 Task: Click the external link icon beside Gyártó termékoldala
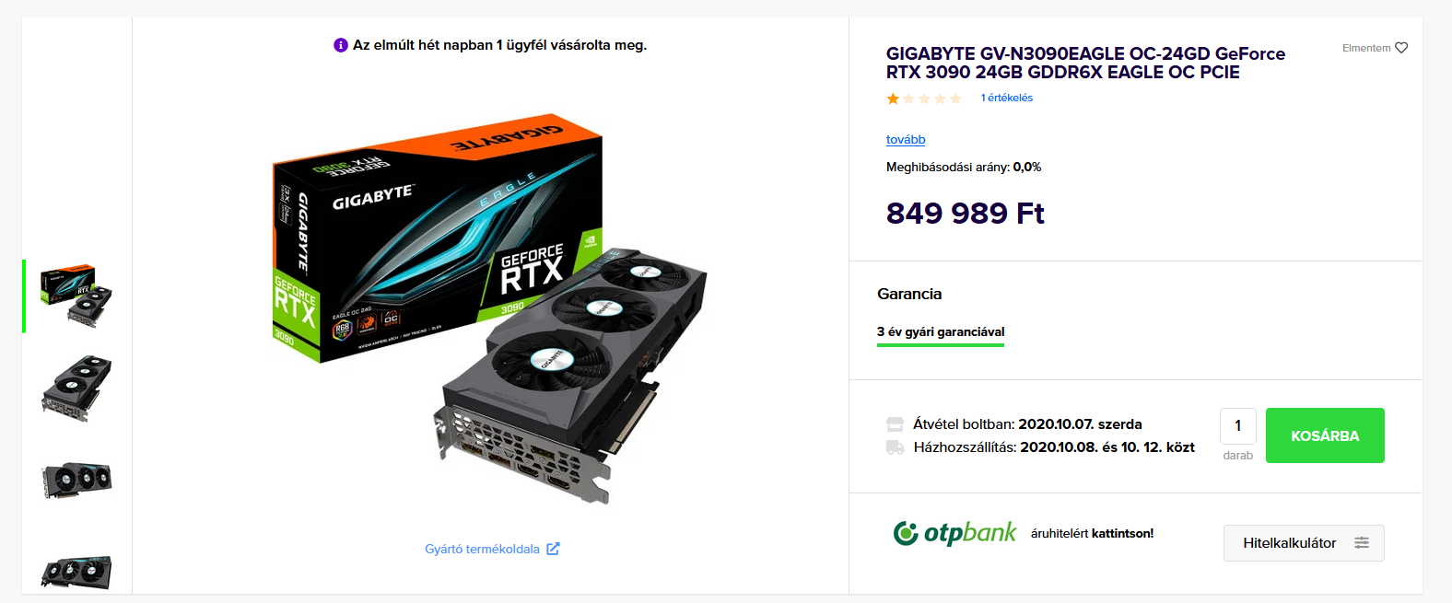point(553,549)
